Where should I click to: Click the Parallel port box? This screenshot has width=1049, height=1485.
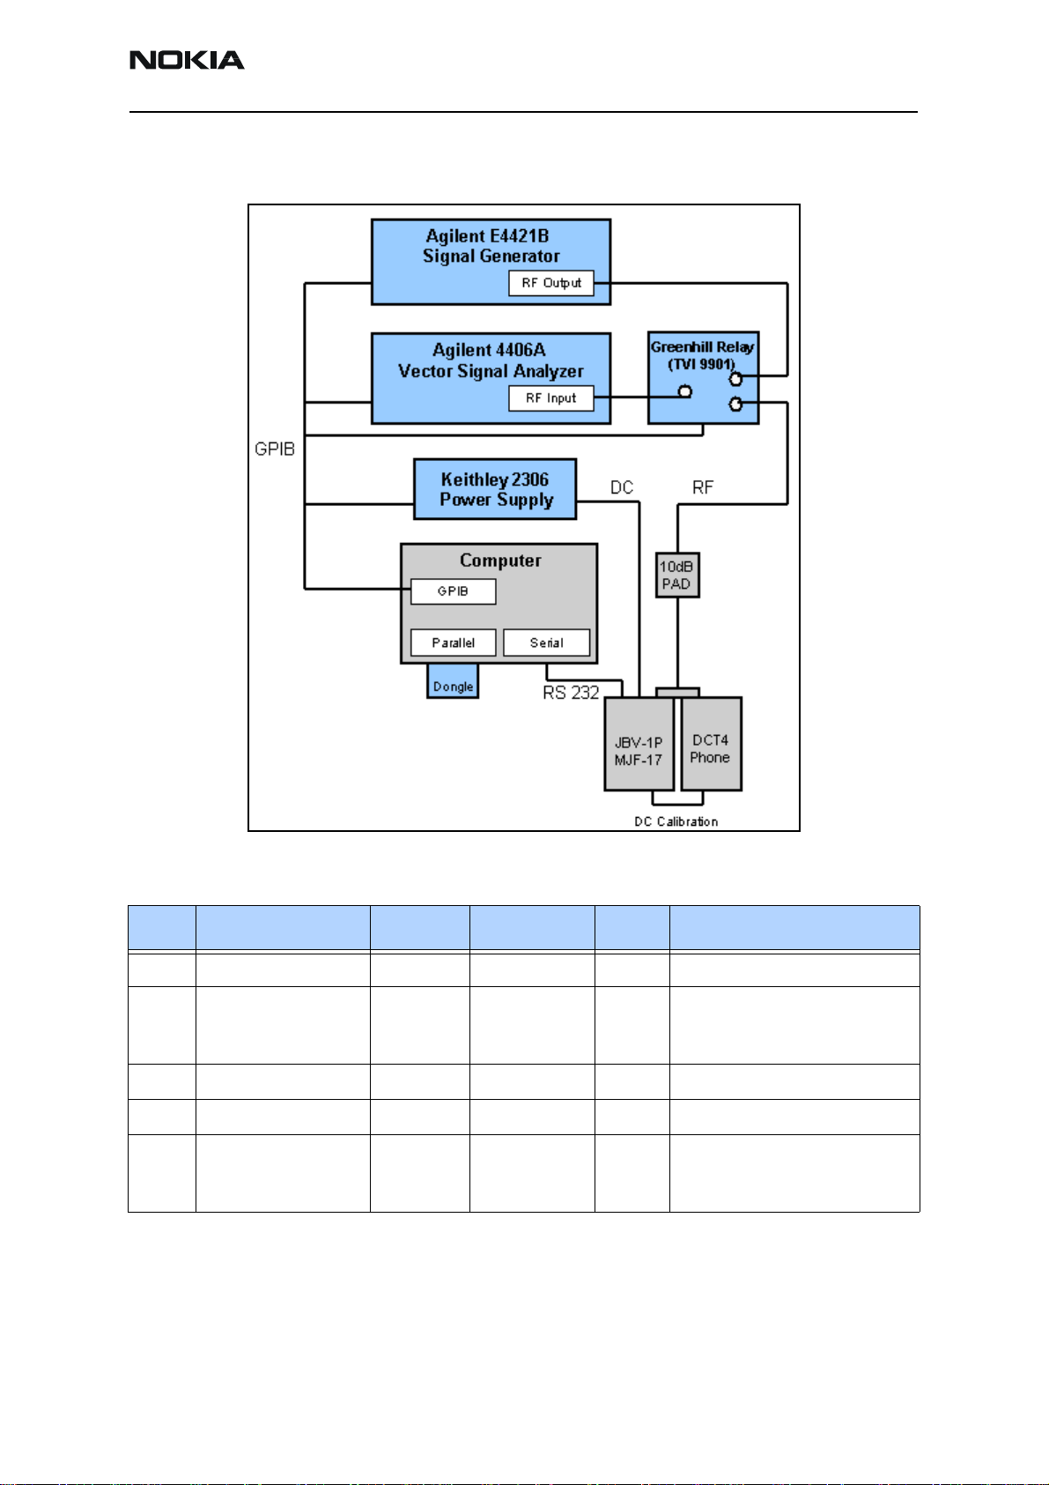[453, 642]
